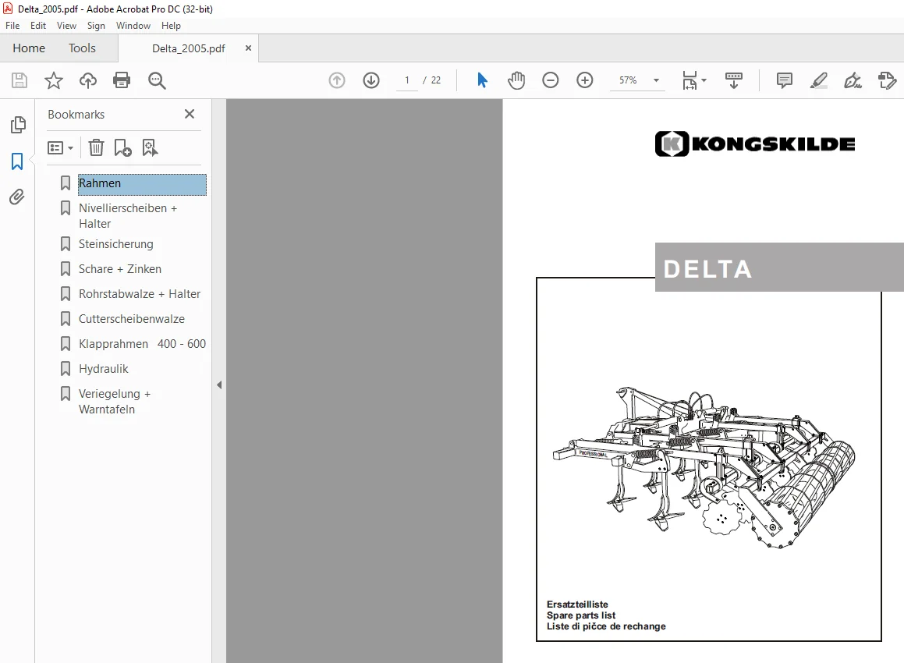Open the Window menu
Image resolution: width=904 pixels, height=663 pixels.
coord(133,26)
